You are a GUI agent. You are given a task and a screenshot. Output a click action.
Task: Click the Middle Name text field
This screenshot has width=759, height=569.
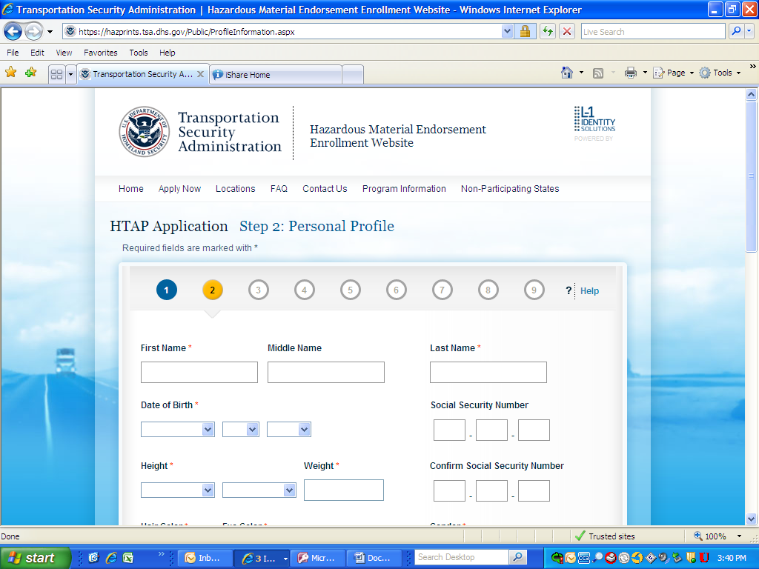[x=326, y=373]
